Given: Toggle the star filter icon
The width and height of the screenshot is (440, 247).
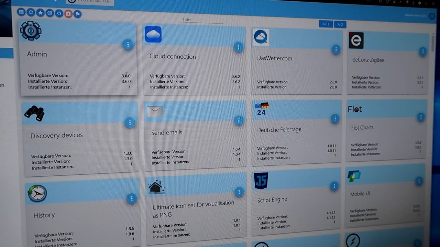Looking at the screenshot, I should pos(40,13).
